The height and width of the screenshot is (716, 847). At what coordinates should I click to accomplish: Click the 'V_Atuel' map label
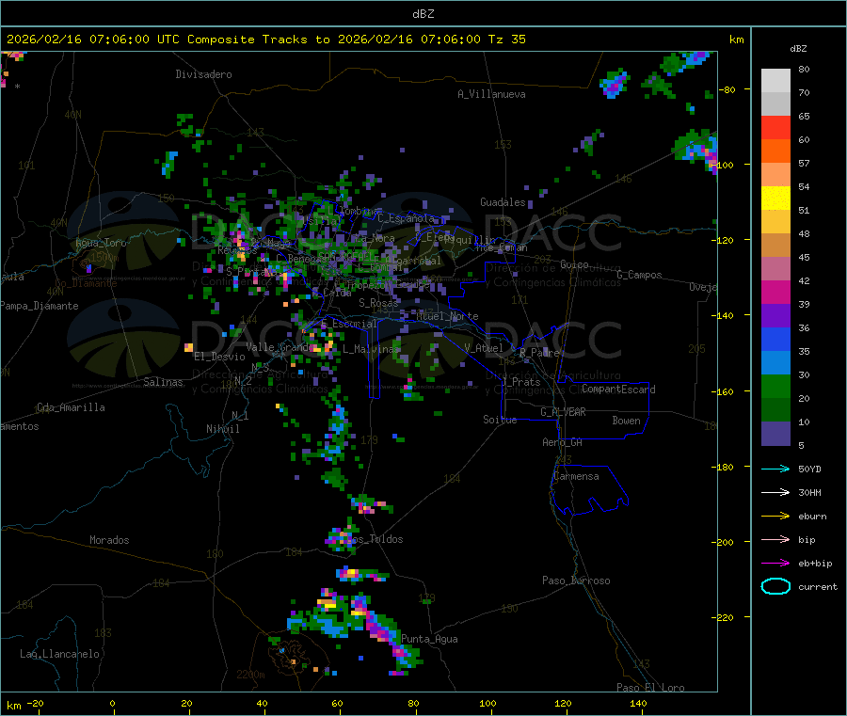[484, 348]
